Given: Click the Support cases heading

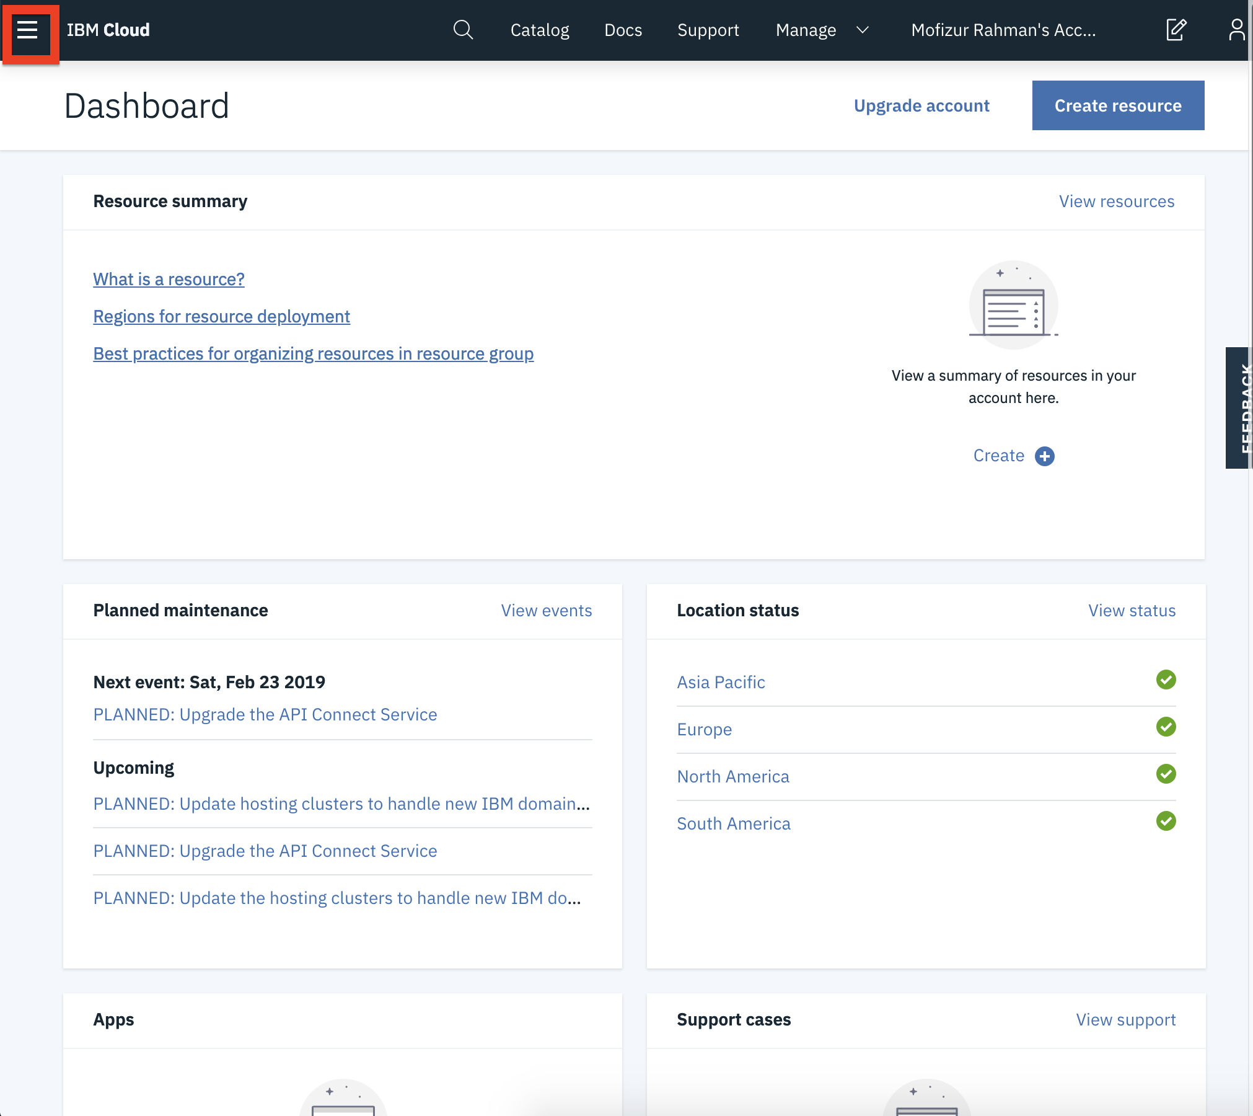Looking at the screenshot, I should (734, 1020).
